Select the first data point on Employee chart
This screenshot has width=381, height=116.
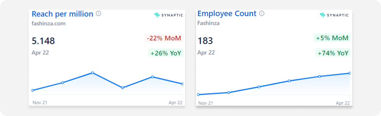[198, 95]
